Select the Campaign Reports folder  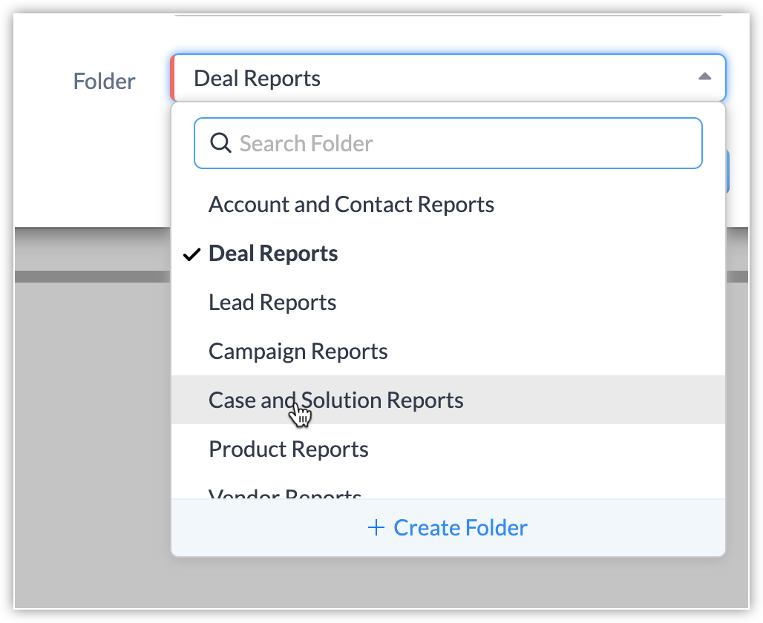pyautogui.click(x=298, y=352)
